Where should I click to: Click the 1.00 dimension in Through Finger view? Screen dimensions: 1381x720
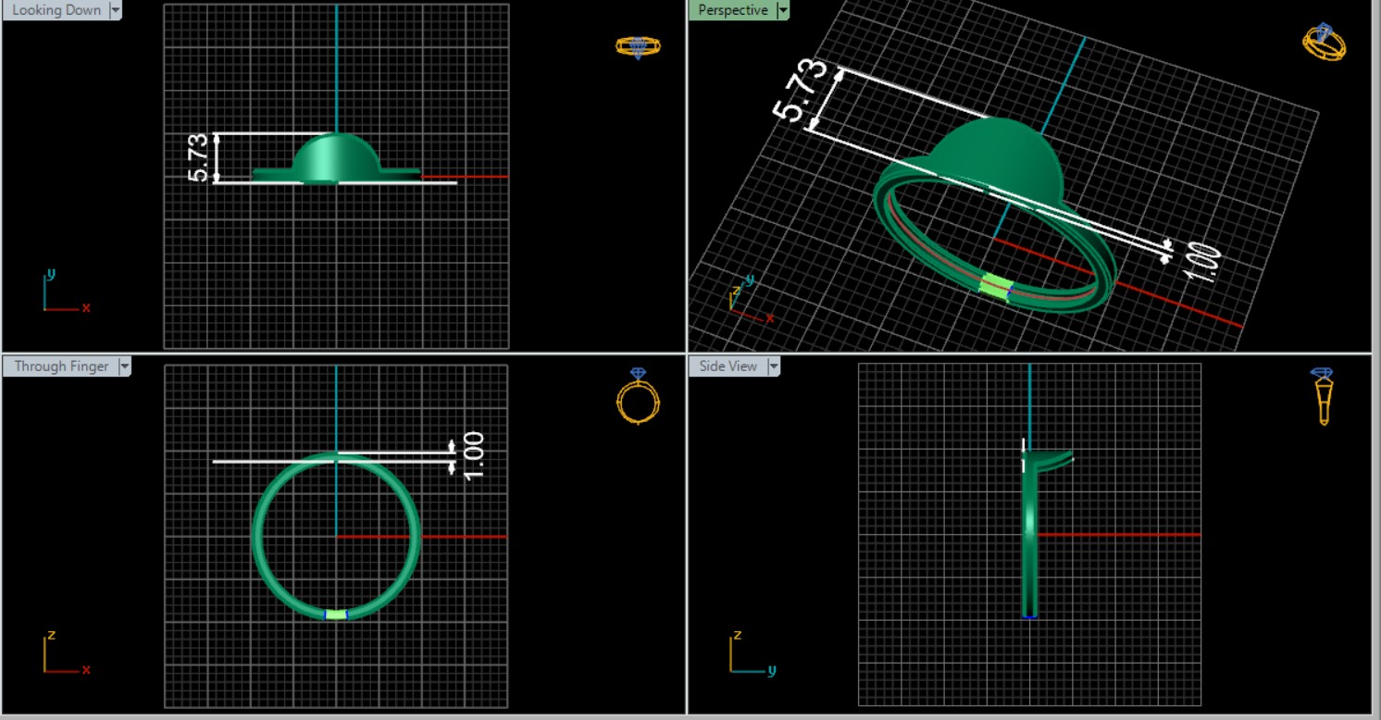(473, 456)
